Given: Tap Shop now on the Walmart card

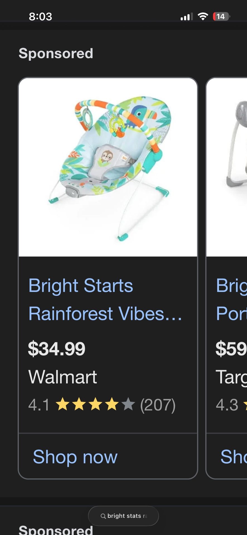Looking at the screenshot, I should point(75,457).
